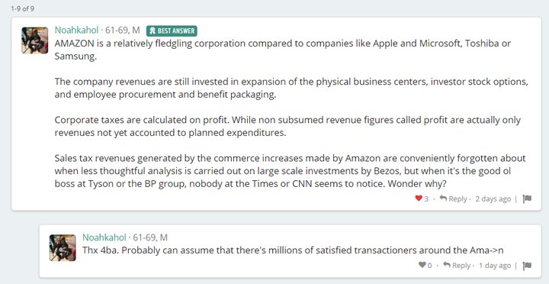The image size is (549, 284).
Task: Click the 2 days ago timestamp
Action: tap(493, 198)
